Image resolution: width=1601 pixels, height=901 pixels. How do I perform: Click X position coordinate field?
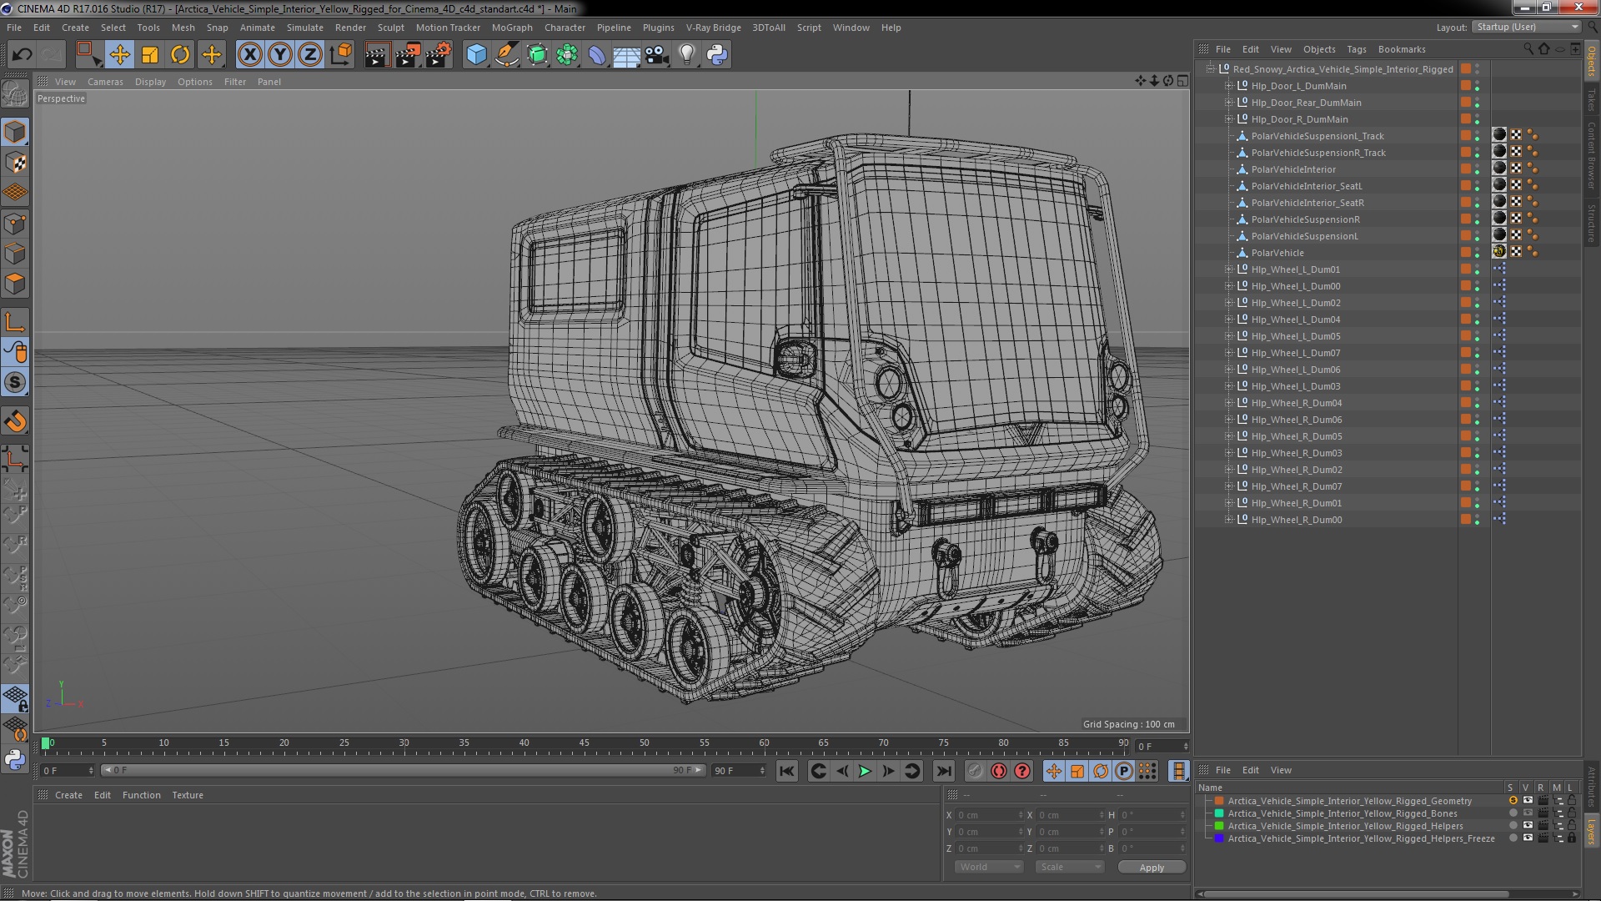click(988, 815)
